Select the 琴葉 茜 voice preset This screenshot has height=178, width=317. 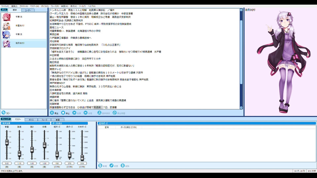[x=24, y=17]
